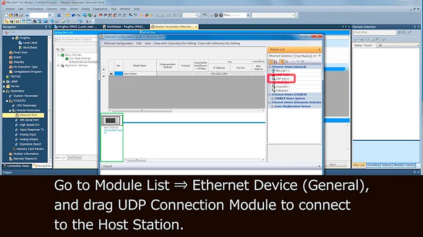Click the down arrow button beside configuration table
Viewport: 423px width, 237px height.
point(103,76)
